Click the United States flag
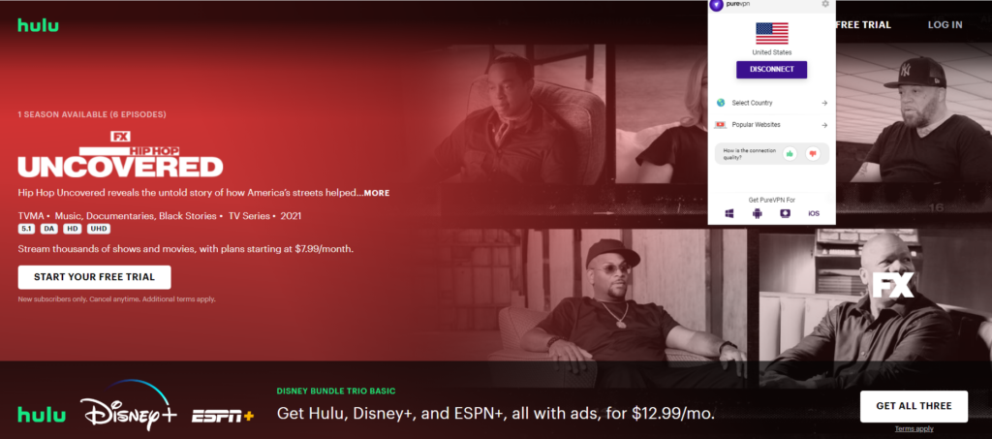Viewport: 992px width, 439px height. coord(772,34)
